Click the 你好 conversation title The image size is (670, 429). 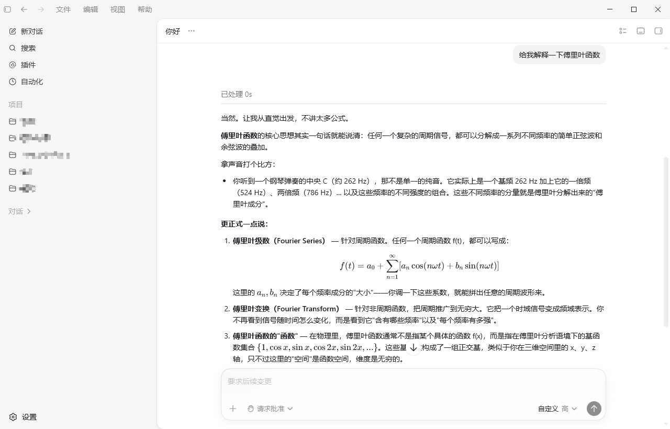(173, 31)
